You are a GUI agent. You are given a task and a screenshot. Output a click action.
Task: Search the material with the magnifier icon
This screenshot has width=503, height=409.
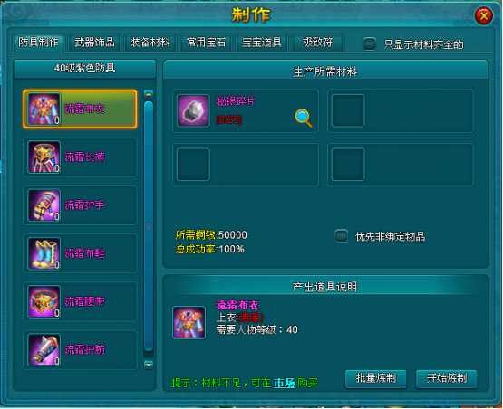point(303,118)
